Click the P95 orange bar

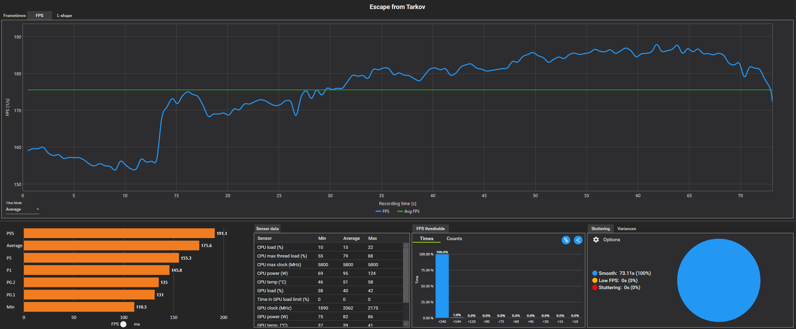(119, 233)
